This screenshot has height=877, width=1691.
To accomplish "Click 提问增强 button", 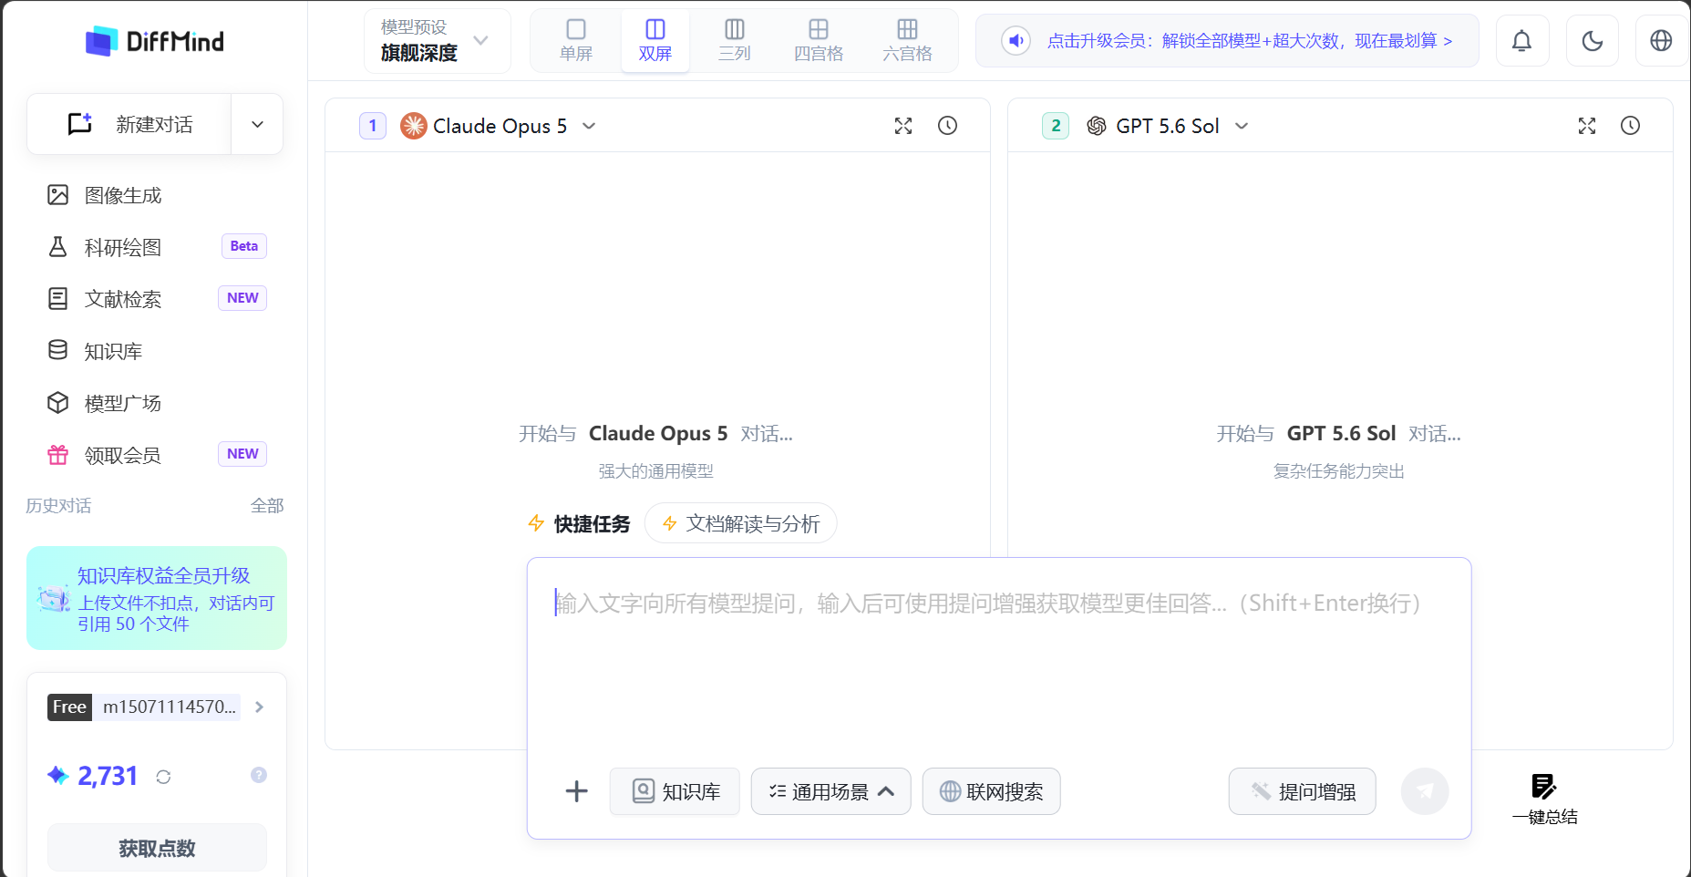I will [1303, 791].
